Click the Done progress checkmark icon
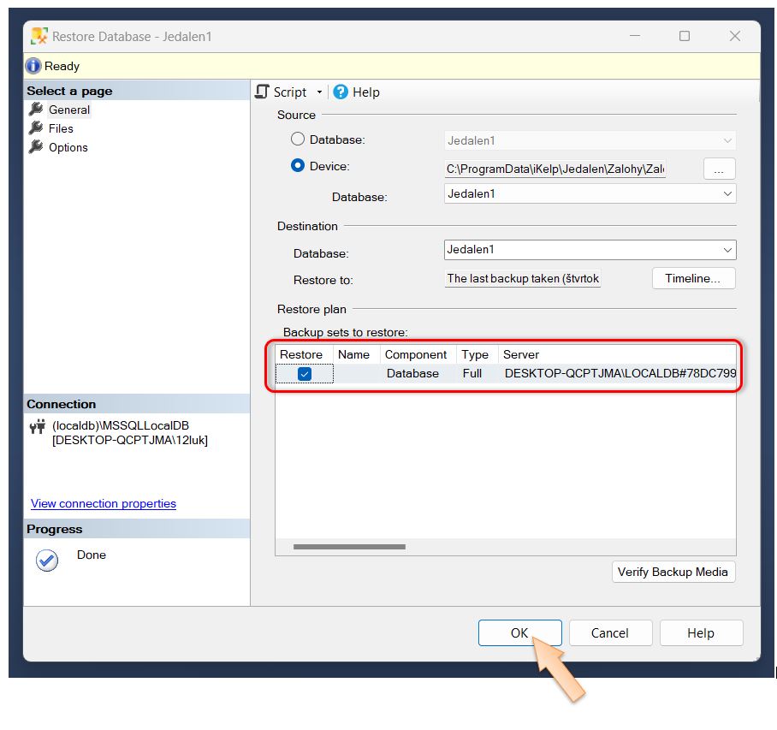777x730 pixels. 47,561
